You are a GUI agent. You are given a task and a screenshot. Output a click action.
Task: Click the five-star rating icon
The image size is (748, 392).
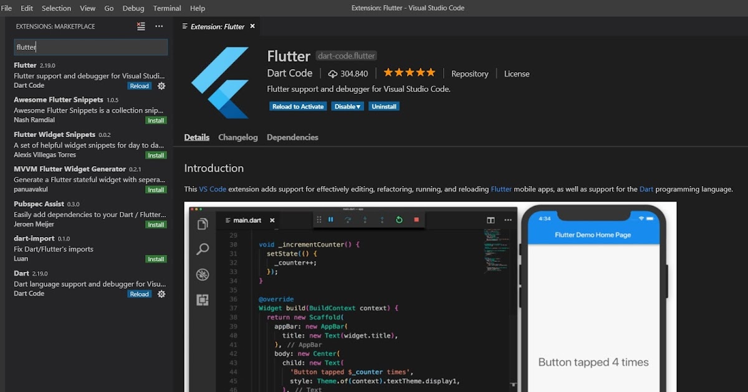pyautogui.click(x=408, y=72)
